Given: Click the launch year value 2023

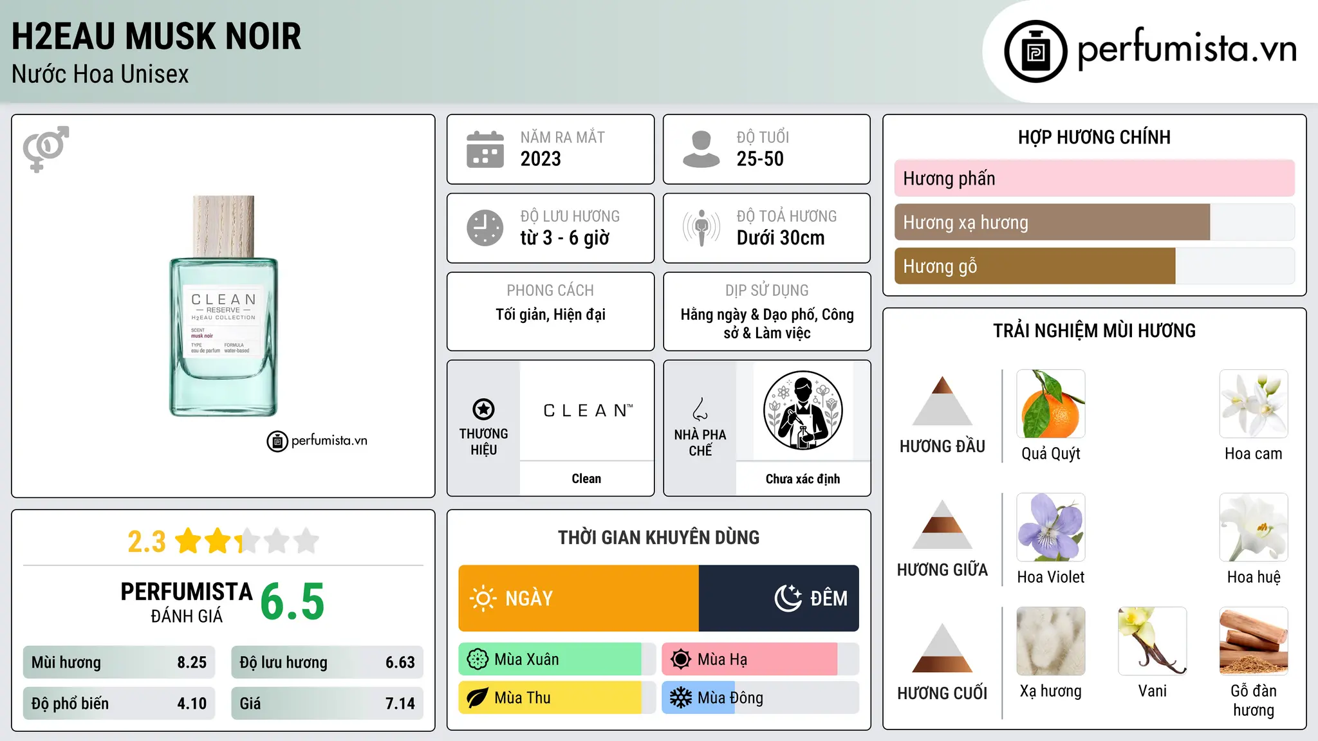Looking at the screenshot, I should coord(541,159).
